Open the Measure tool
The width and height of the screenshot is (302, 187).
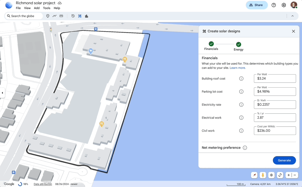tap(61, 16)
